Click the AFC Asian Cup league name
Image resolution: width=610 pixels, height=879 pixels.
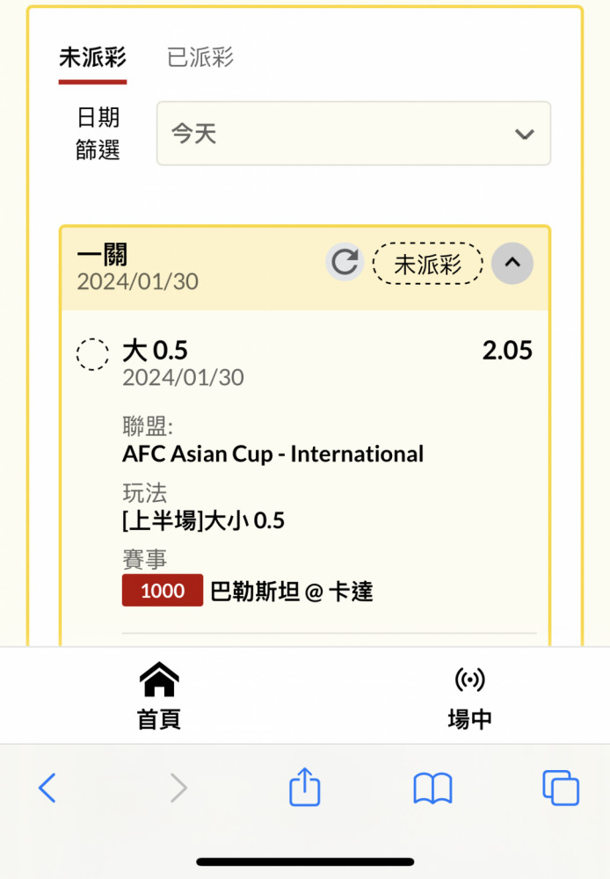pyautogui.click(x=273, y=454)
